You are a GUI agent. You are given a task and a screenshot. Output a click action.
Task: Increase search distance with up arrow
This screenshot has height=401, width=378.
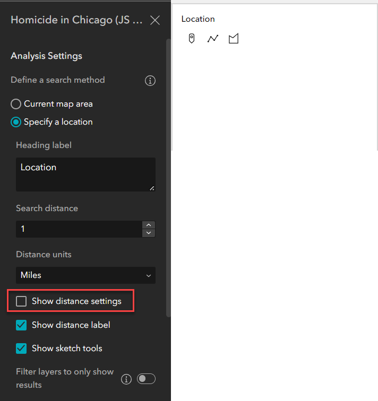pos(149,225)
